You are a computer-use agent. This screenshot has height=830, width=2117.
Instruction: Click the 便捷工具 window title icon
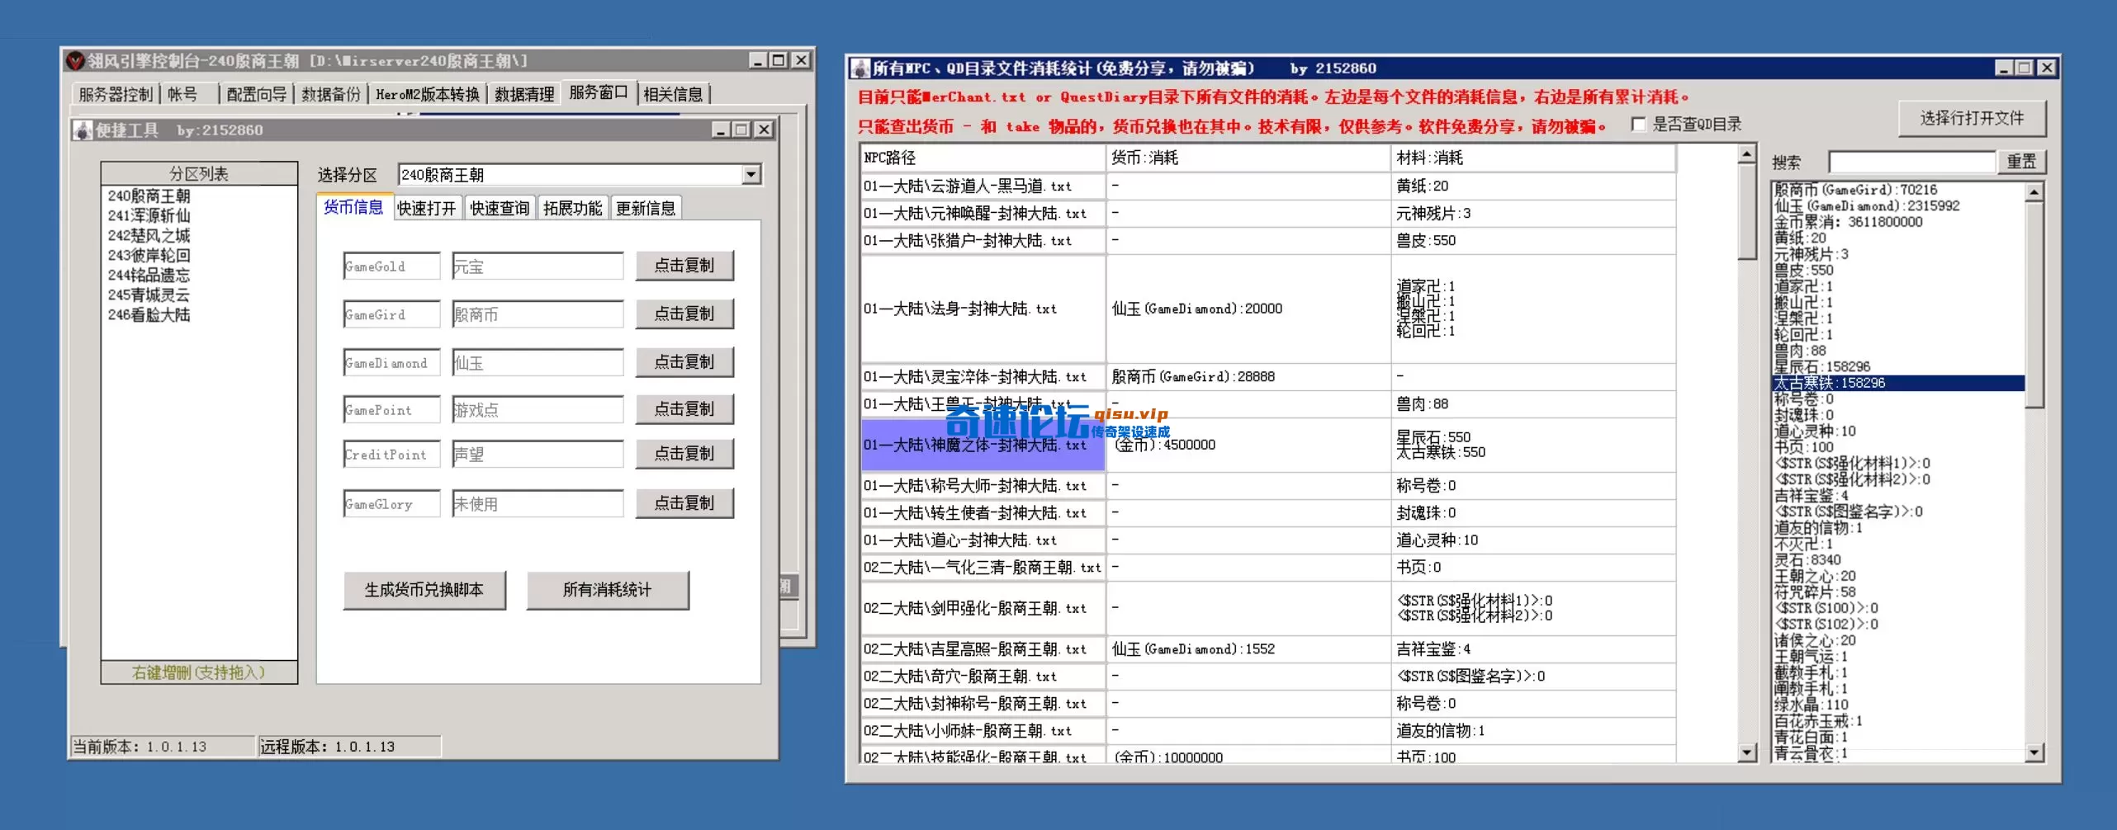tap(83, 130)
